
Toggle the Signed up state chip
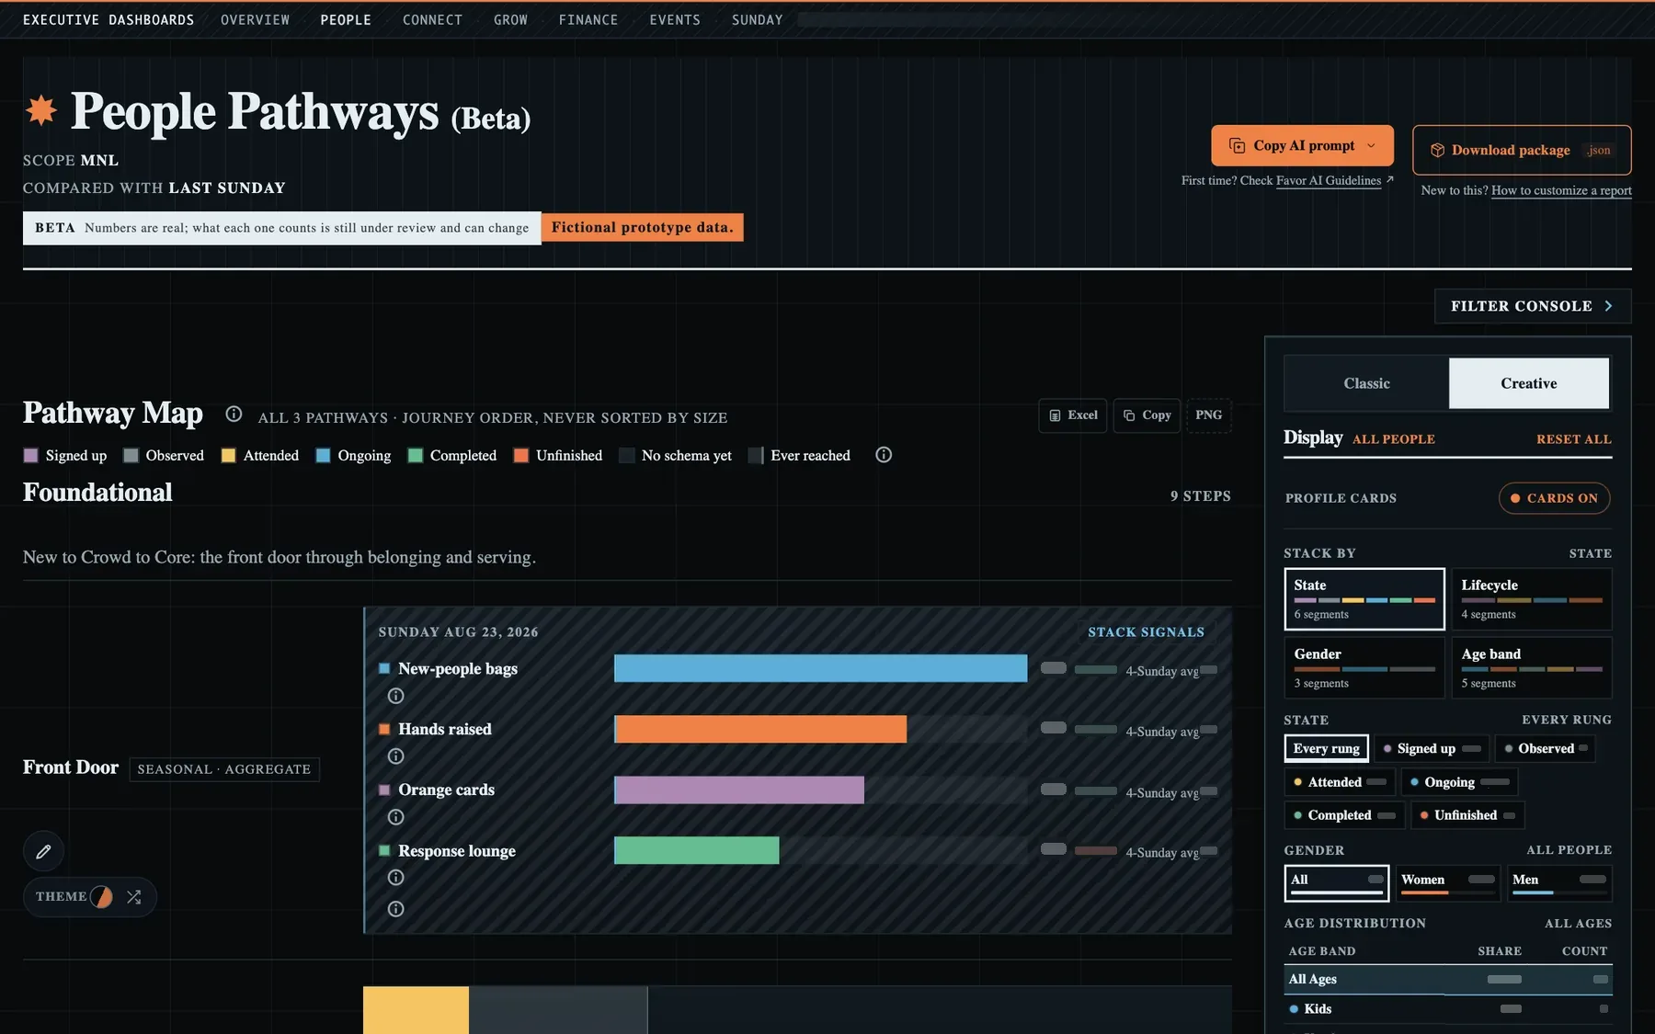pyautogui.click(x=1432, y=748)
